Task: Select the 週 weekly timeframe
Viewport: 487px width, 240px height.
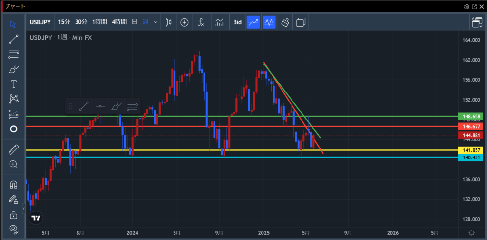Action: click(x=146, y=22)
